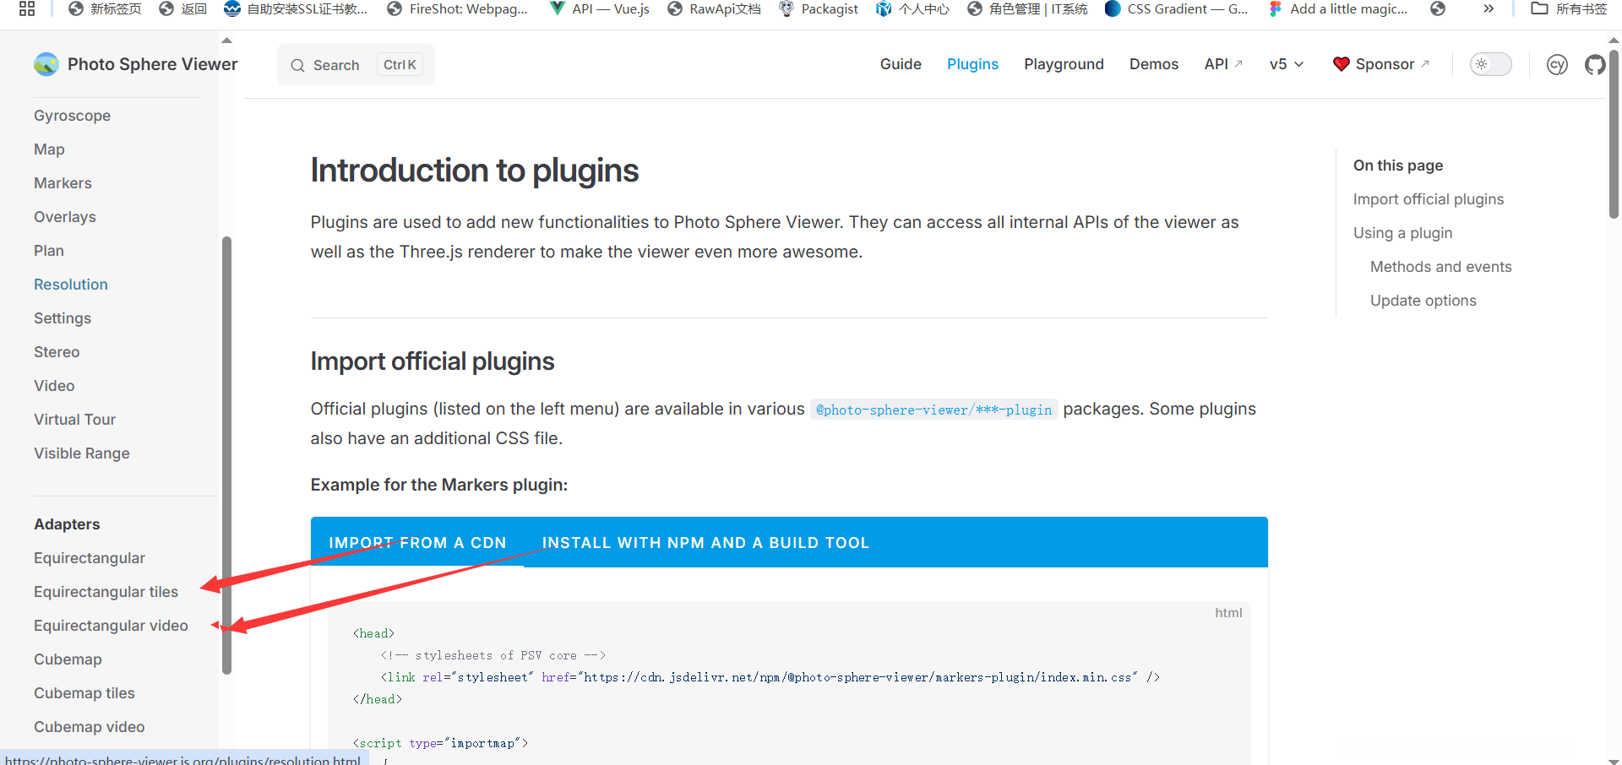Open the Guide nav item
Viewport: 1622px width, 765px height.
[901, 64]
